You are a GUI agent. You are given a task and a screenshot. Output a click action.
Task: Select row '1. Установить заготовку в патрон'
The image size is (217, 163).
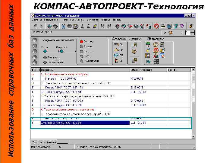click(x=111, y=74)
